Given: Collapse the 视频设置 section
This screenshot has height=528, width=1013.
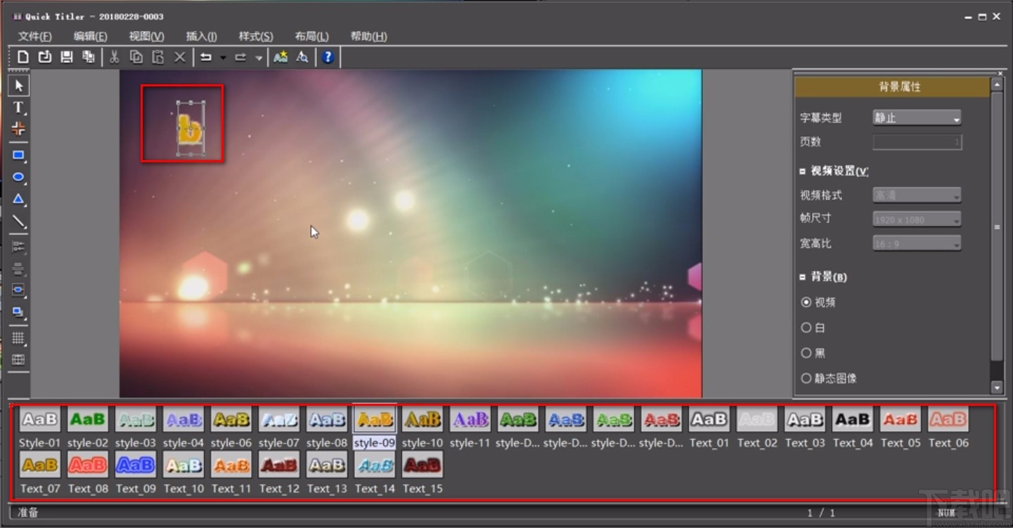Looking at the screenshot, I should point(803,171).
